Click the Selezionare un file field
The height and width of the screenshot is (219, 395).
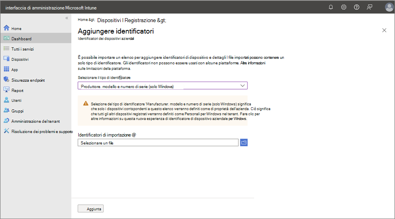click(158, 142)
